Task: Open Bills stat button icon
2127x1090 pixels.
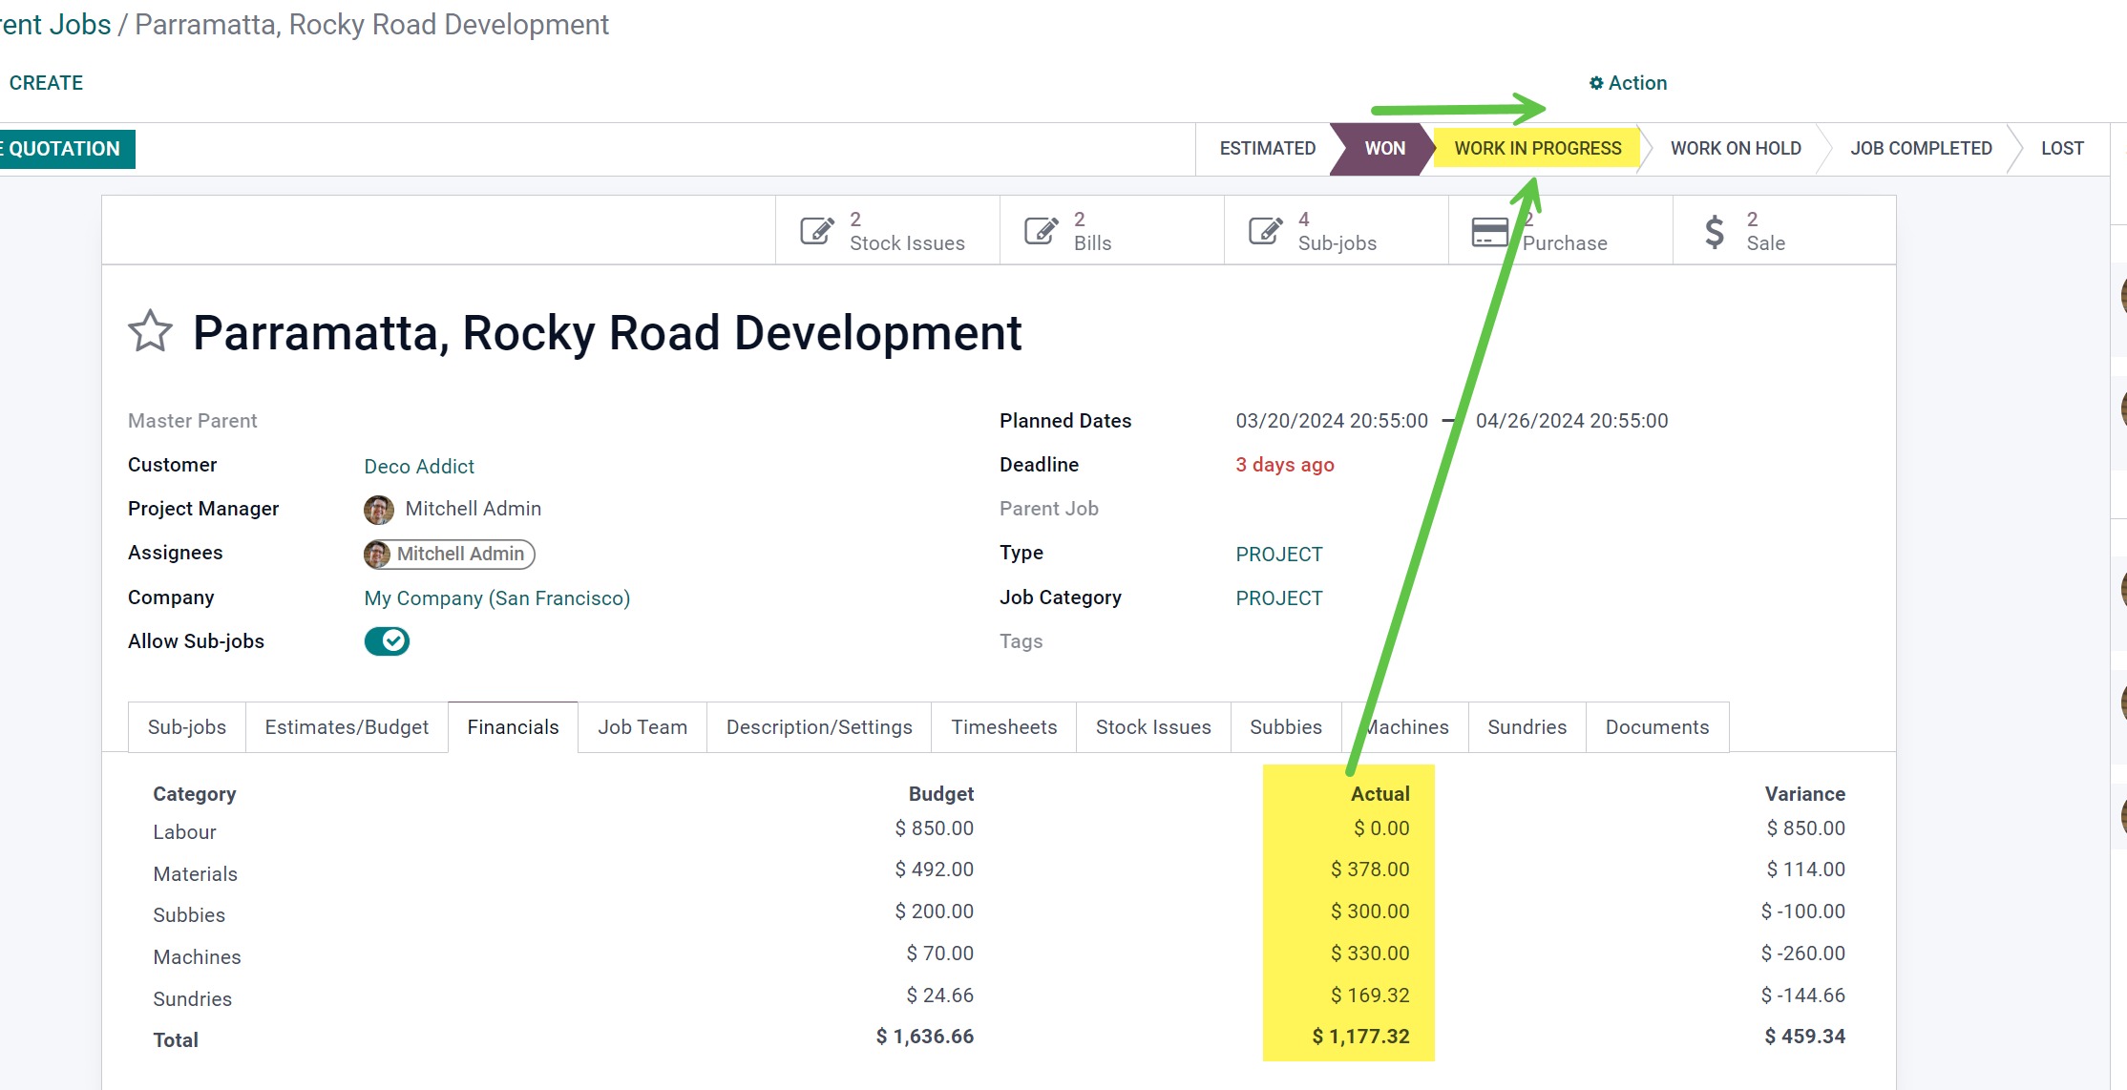Action: pyautogui.click(x=1042, y=231)
